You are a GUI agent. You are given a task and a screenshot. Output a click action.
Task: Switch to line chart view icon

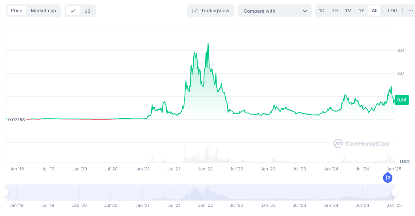click(73, 11)
